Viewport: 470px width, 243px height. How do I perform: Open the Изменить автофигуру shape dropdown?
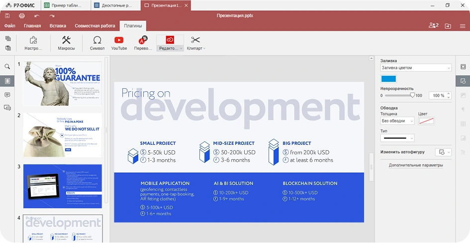coord(443,152)
